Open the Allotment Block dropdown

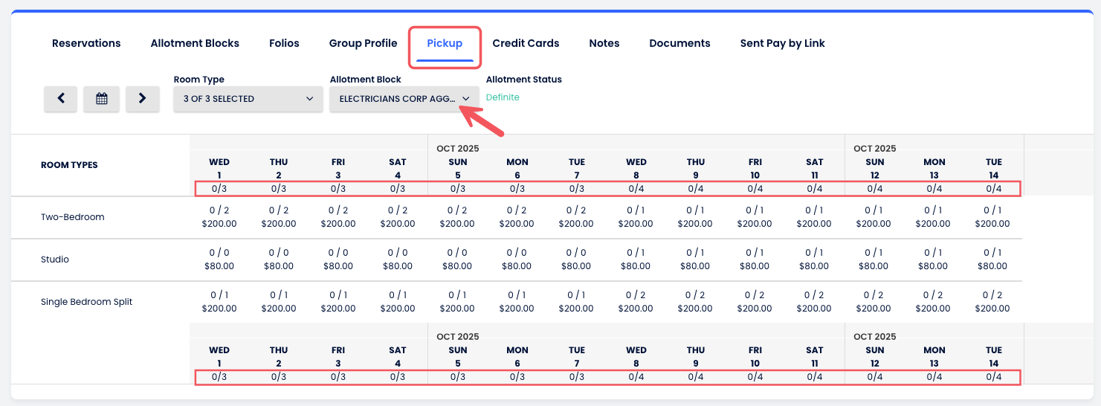pyautogui.click(x=404, y=98)
